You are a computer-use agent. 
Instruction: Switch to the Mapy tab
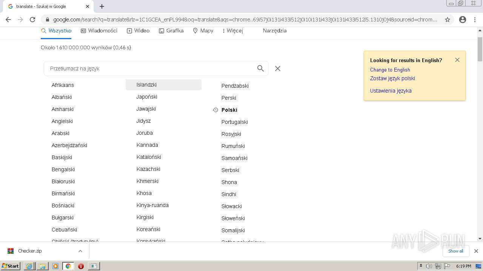click(203, 31)
